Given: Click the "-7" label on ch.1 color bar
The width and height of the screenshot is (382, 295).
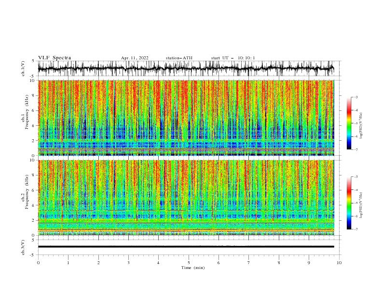Looking at the screenshot, I should pyautogui.click(x=356, y=149).
